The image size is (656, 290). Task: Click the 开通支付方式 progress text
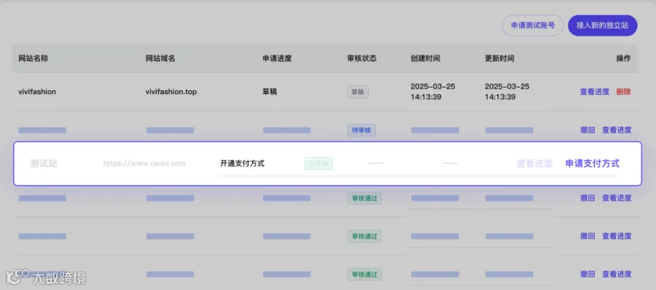point(242,164)
